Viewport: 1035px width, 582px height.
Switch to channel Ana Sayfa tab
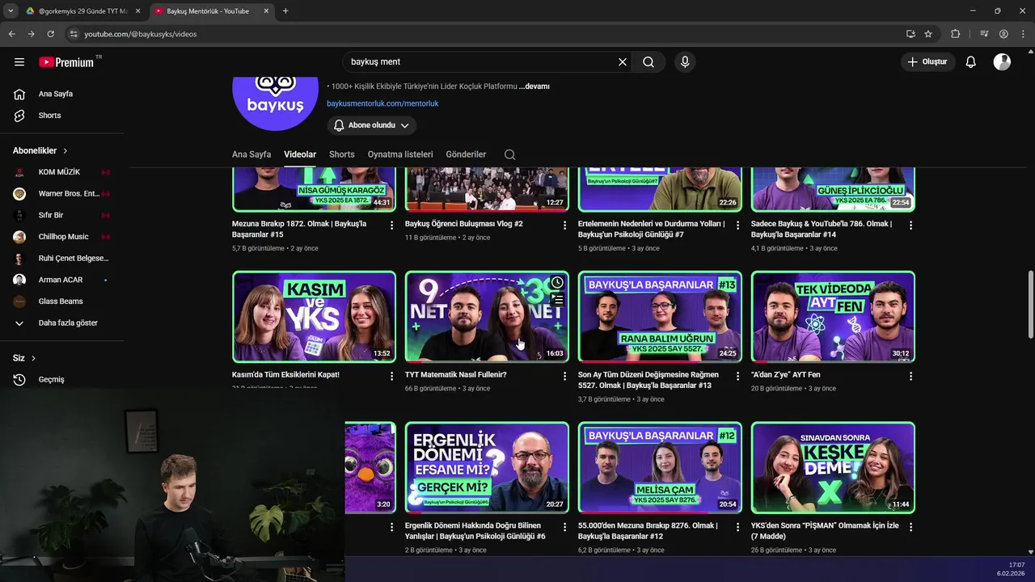(x=251, y=154)
